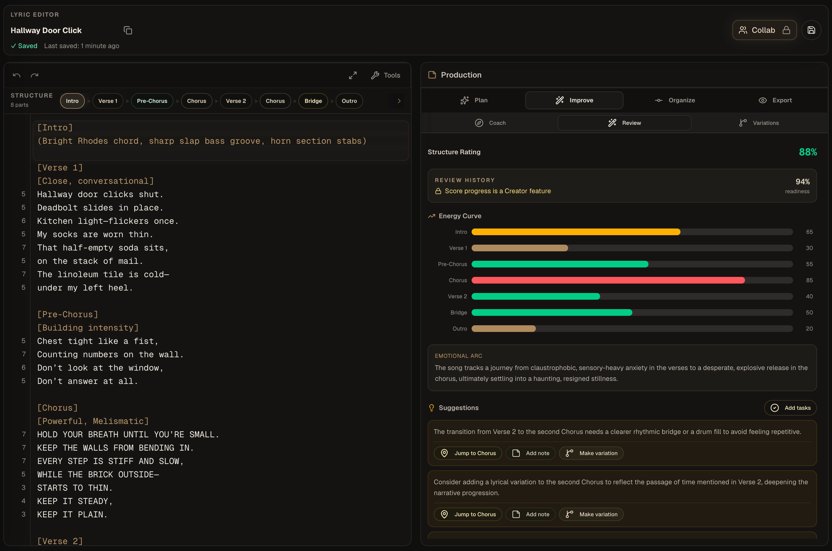The height and width of the screenshot is (551, 832).
Task: Switch to the Organize tab
Action: pos(675,101)
